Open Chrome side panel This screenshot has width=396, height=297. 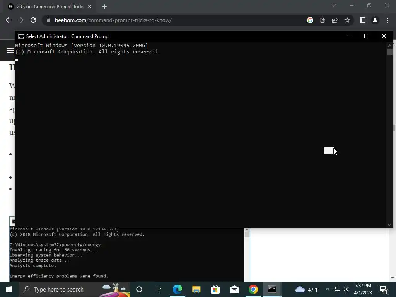pyautogui.click(x=363, y=20)
